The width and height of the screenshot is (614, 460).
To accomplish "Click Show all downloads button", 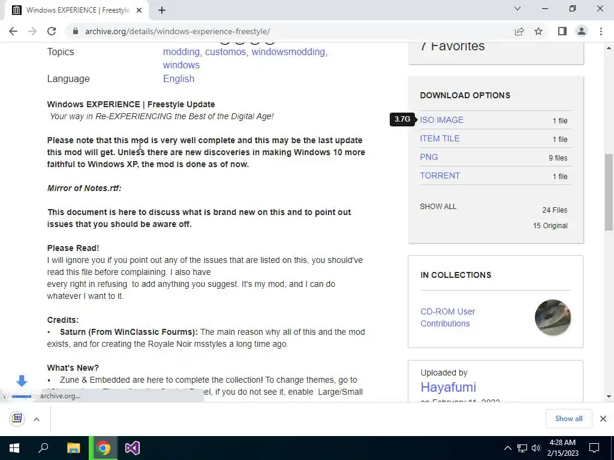I will (x=568, y=419).
